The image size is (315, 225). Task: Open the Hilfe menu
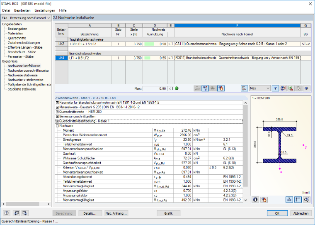[x=63, y=10]
